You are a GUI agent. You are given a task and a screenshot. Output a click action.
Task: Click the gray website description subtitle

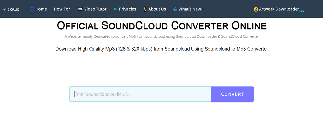tap(161, 36)
